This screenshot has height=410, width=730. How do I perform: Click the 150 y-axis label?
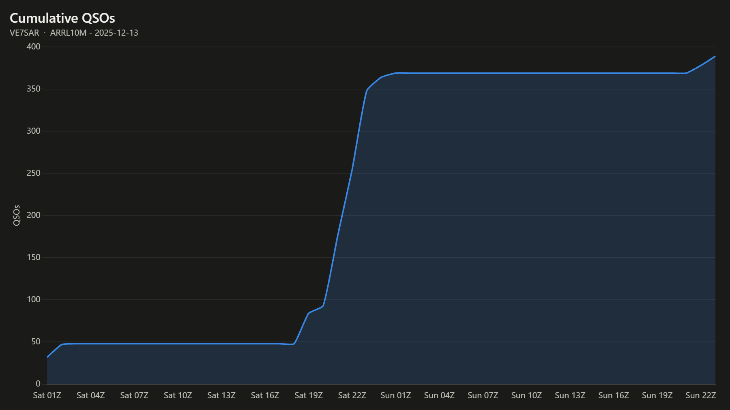(x=34, y=257)
